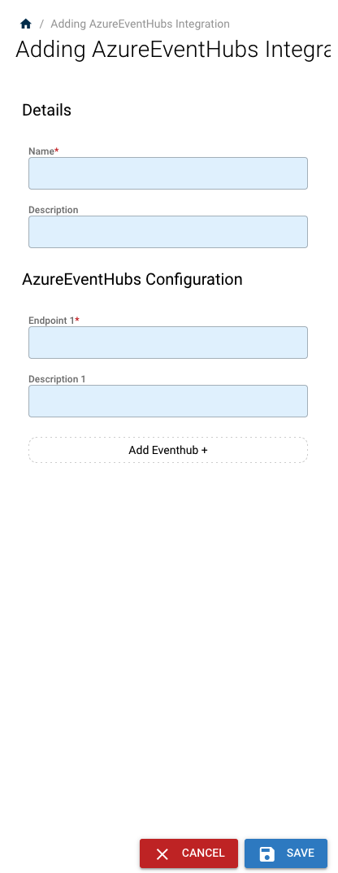This screenshot has height=873, width=338.
Task: Select the Name field label
Action: pyautogui.click(x=43, y=151)
